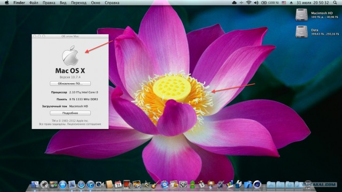Open GarageBand guitar icon in Dock

point(155,185)
